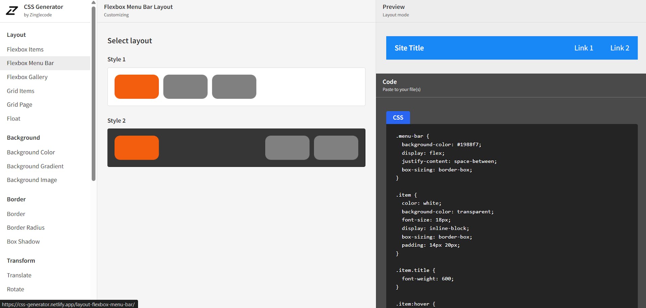This screenshot has height=308, width=646.
Task: Open the Flexbox Items layout page
Action: tap(25, 49)
